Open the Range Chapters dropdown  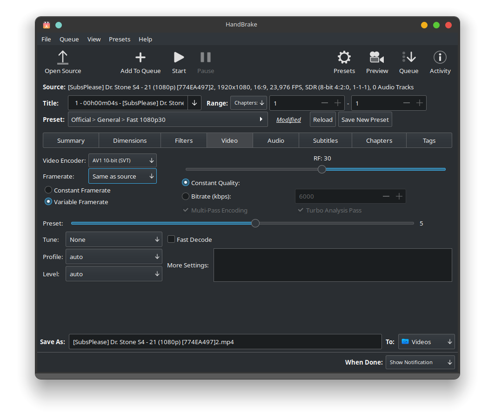click(249, 103)
